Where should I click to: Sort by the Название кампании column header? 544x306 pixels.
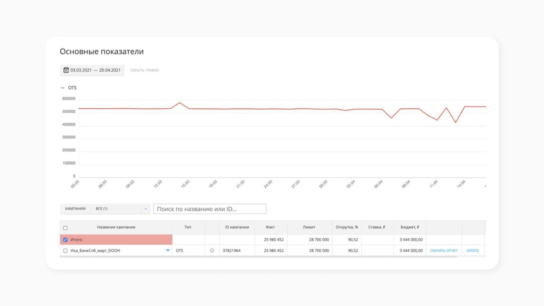(116, 227)
